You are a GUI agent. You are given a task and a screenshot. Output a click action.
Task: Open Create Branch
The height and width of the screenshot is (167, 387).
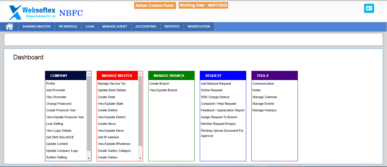(159, 83)
